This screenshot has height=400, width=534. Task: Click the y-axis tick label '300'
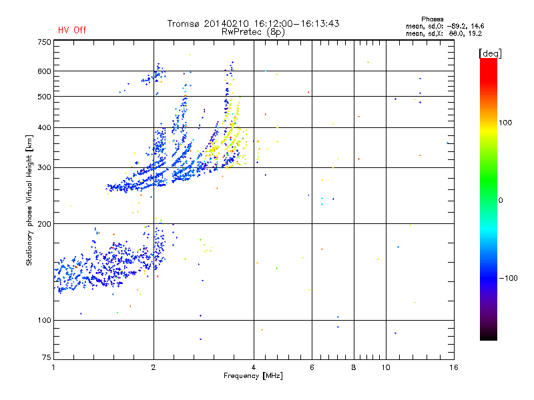[44, 167]
